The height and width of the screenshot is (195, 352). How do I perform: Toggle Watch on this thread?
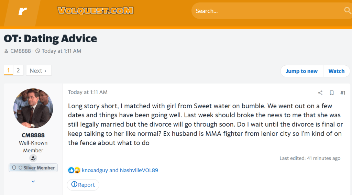pyautogui.click(x=336, y=71)
